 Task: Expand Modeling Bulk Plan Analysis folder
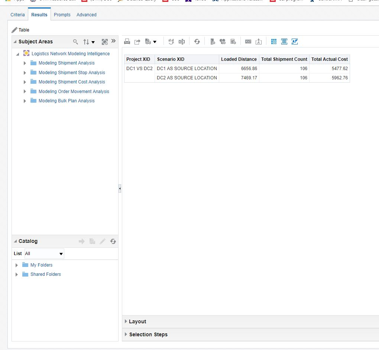point(25,101)
